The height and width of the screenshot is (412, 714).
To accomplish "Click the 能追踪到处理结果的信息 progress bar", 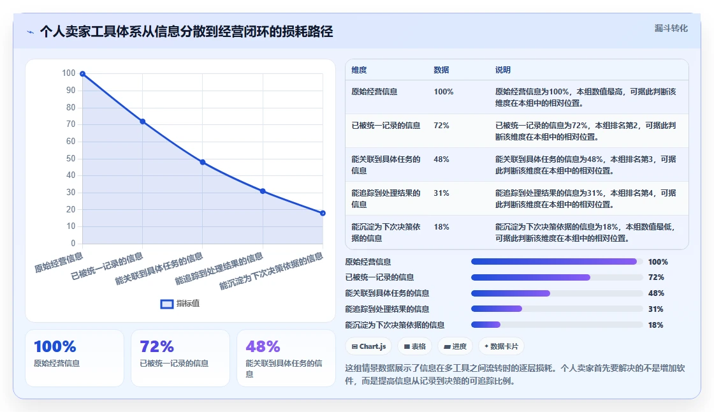I will tap(557, 309).
